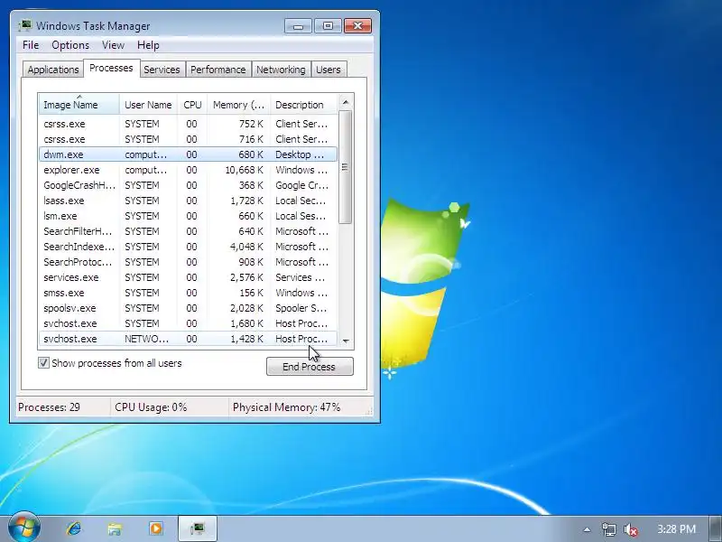The height and width of the screenshot is (542, 722).
Task: Switch to the Users tab
Action: tap(329, 70)
